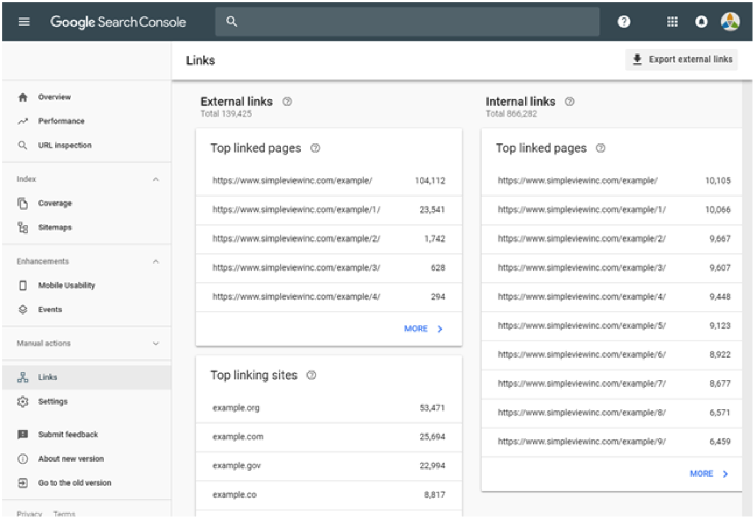755x519 pixels.
Task: Click the Mobile Usability phone icon
Action: [23, 286]
